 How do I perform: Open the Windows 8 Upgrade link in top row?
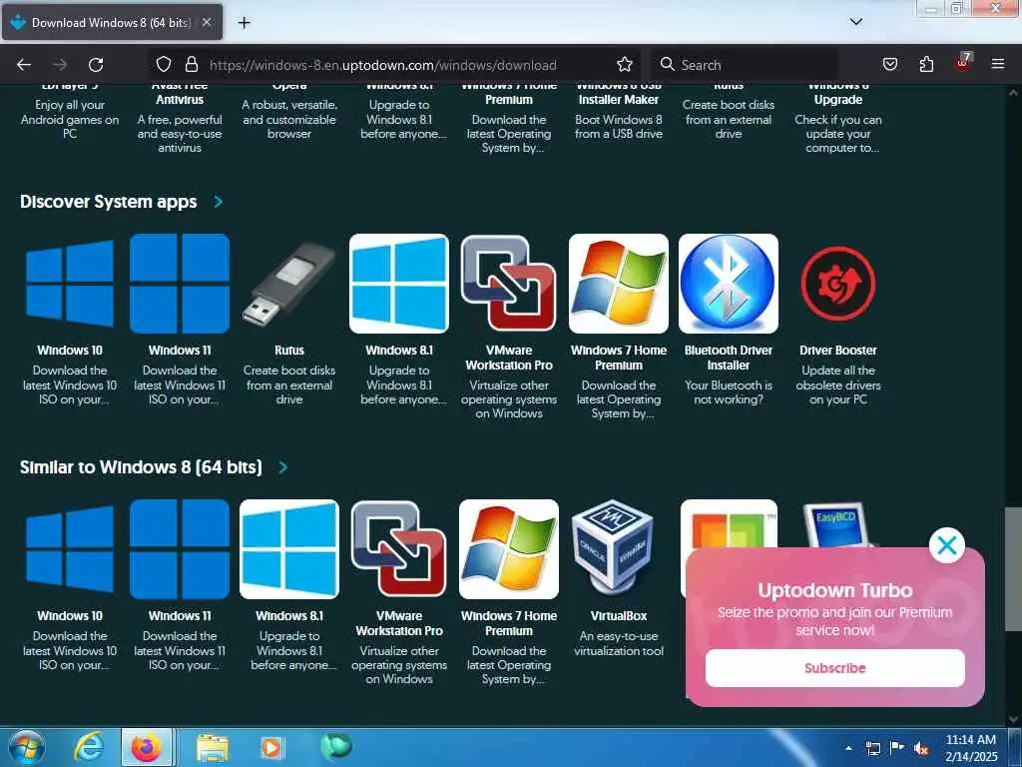click(838, 93)
